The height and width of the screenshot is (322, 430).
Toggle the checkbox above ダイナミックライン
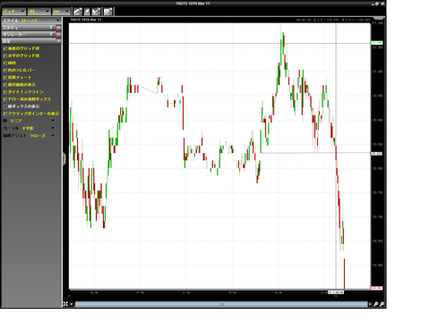click(x=5, y=85)
